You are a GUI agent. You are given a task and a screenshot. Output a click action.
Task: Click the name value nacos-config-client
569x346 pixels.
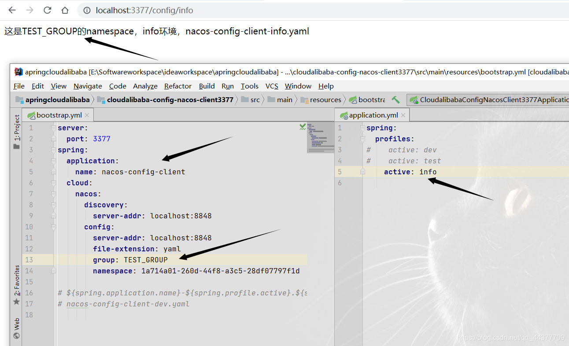click(x=144, y=172)
